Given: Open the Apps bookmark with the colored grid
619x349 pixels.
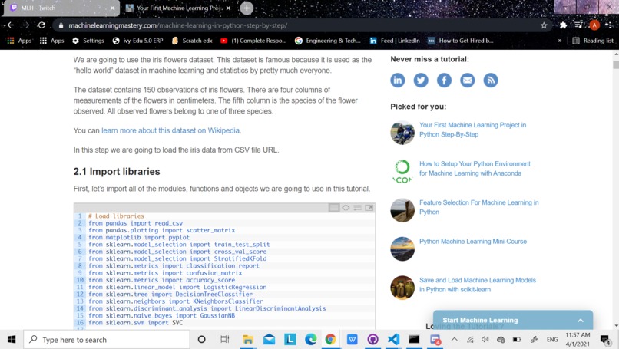Looking at the screenshot, I should tap(19, 41).
